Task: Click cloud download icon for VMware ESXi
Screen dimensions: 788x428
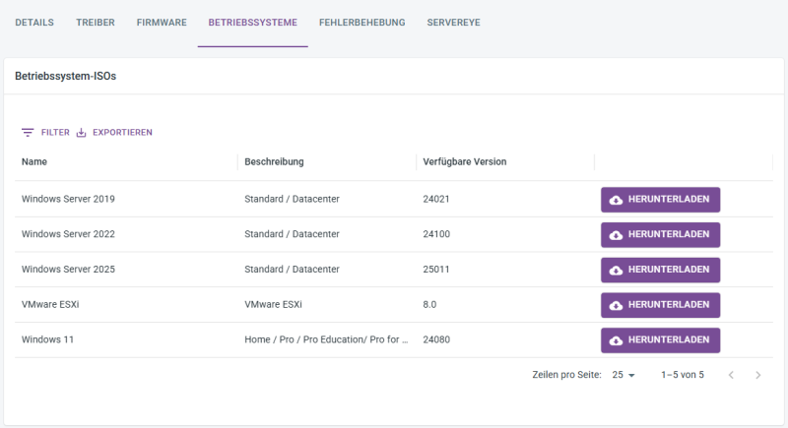Action: 617,305
